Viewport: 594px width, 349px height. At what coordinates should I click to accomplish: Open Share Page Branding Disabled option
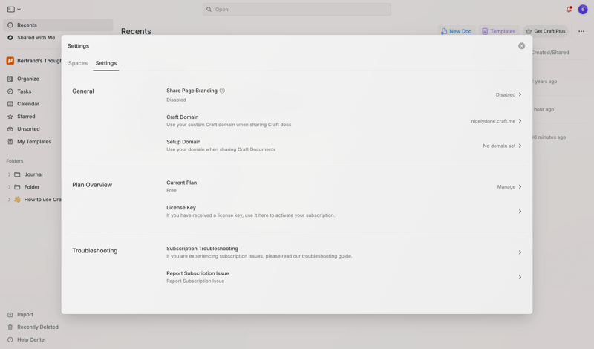coord(509,94)
